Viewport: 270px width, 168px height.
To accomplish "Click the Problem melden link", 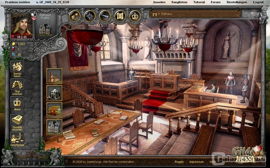I will 15,2.
